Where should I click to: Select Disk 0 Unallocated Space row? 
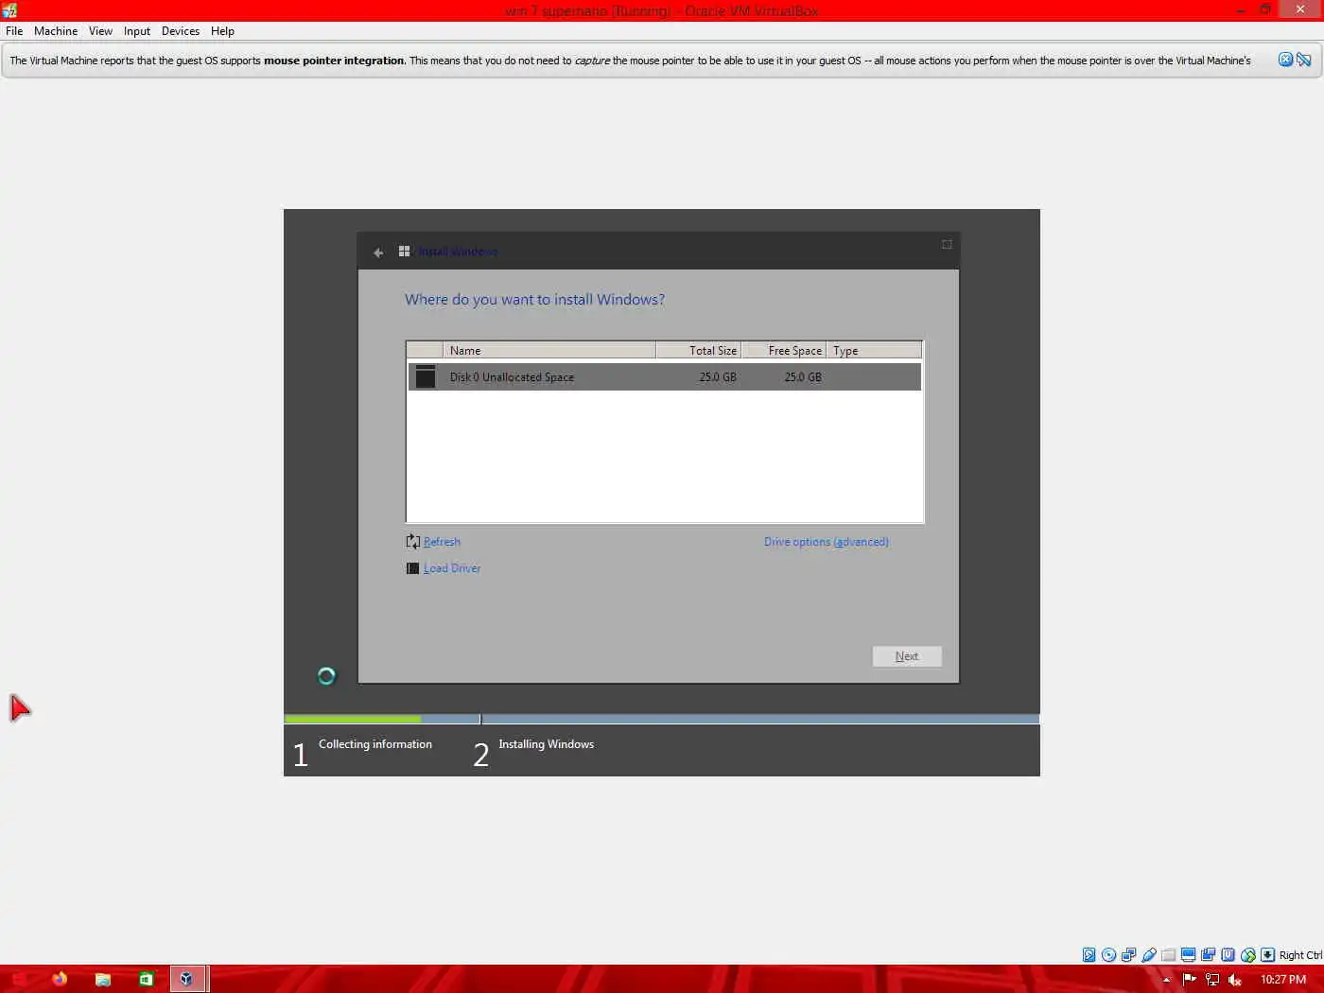665,376
